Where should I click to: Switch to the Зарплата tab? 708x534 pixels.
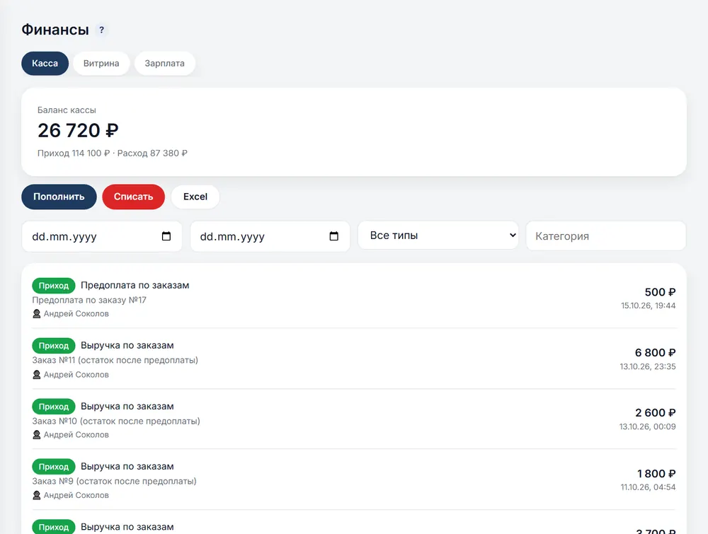pos(165,63)
